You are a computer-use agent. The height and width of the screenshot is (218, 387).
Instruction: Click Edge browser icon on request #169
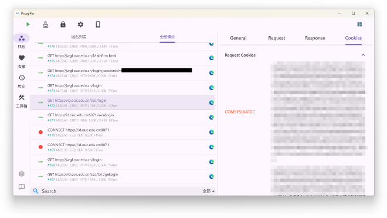212,147
